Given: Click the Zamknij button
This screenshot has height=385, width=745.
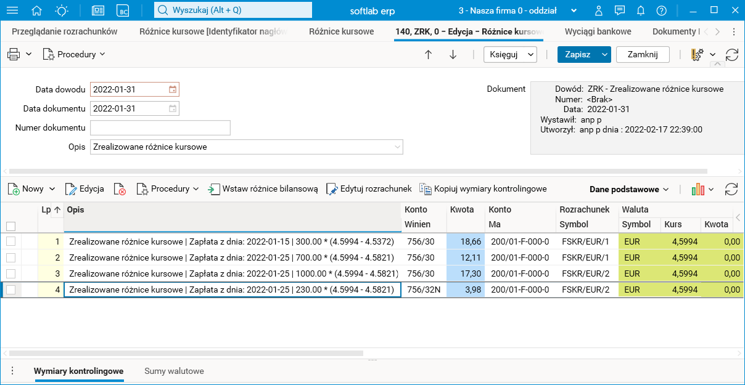Looking at the screenshot, I should coord(643,54).
